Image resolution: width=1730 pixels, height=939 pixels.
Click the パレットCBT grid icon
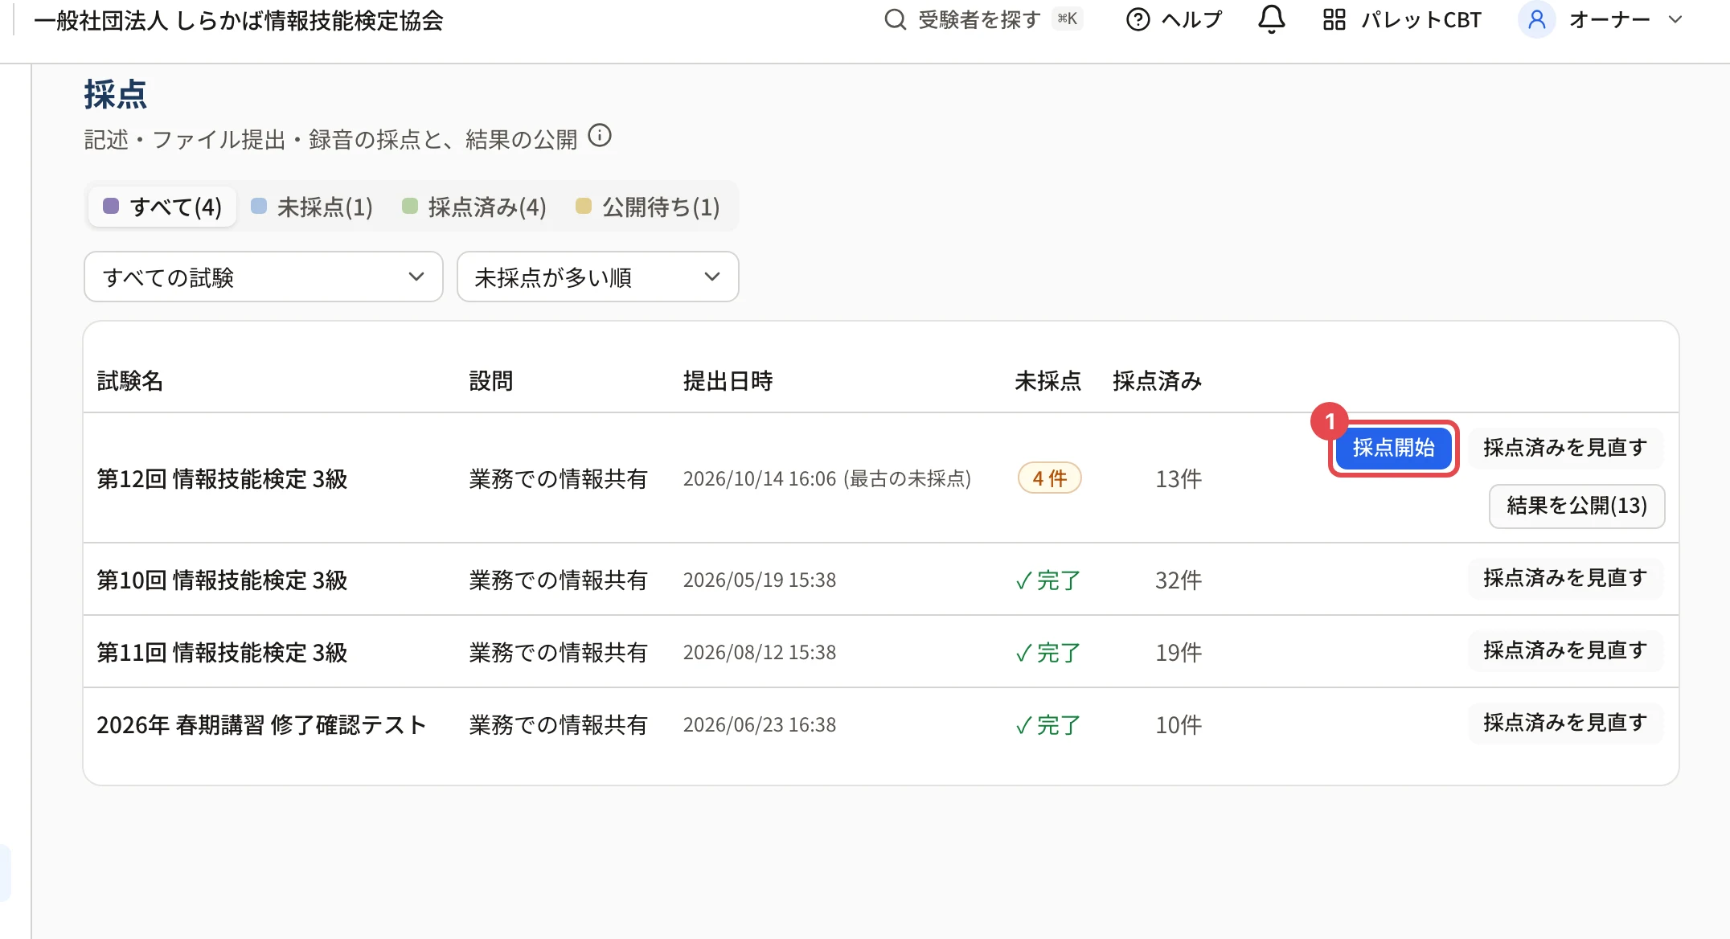tap(1334, 19)
